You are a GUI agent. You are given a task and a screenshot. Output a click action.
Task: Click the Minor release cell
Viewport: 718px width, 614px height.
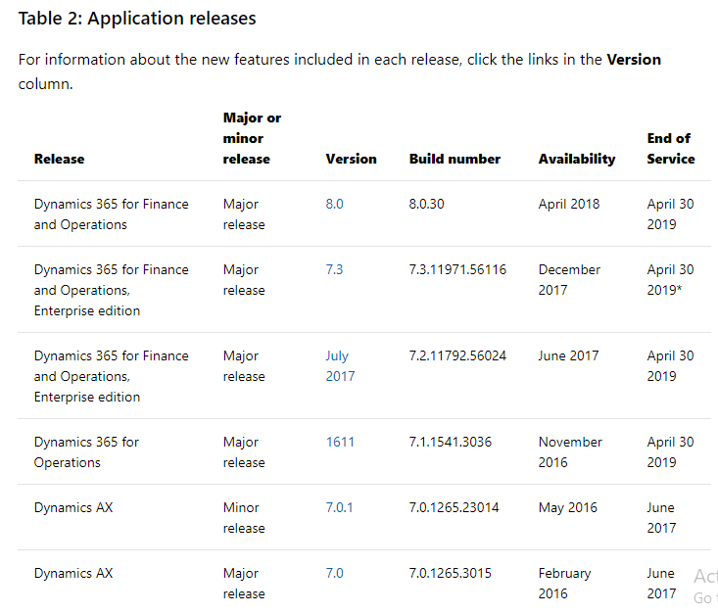click(244, 517)
